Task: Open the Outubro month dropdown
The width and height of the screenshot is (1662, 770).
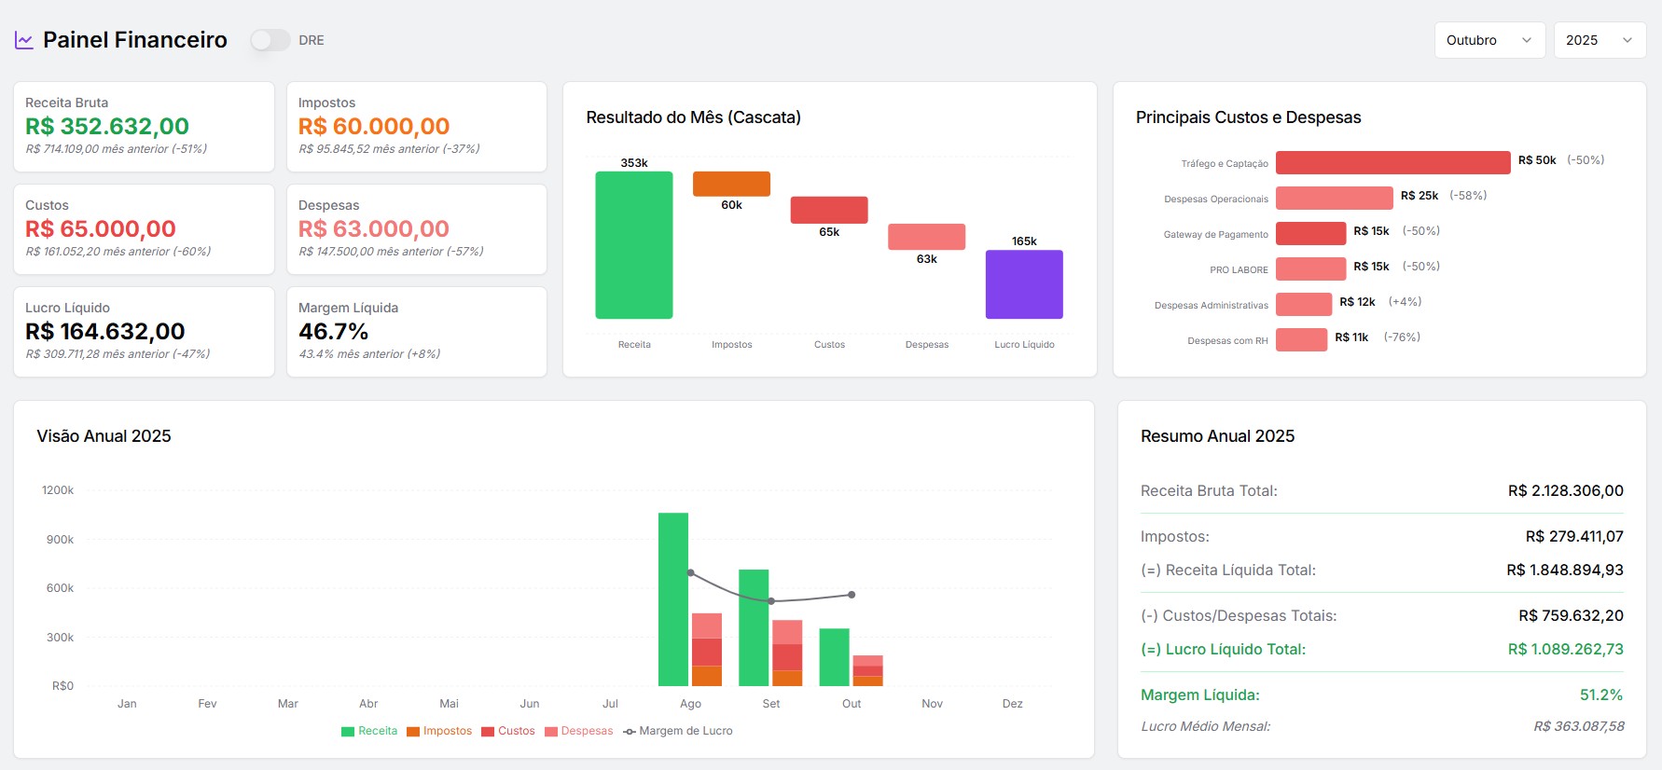Action: coord(1489,40)
